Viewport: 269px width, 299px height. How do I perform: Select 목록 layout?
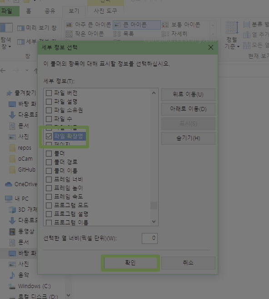[124, 34]
